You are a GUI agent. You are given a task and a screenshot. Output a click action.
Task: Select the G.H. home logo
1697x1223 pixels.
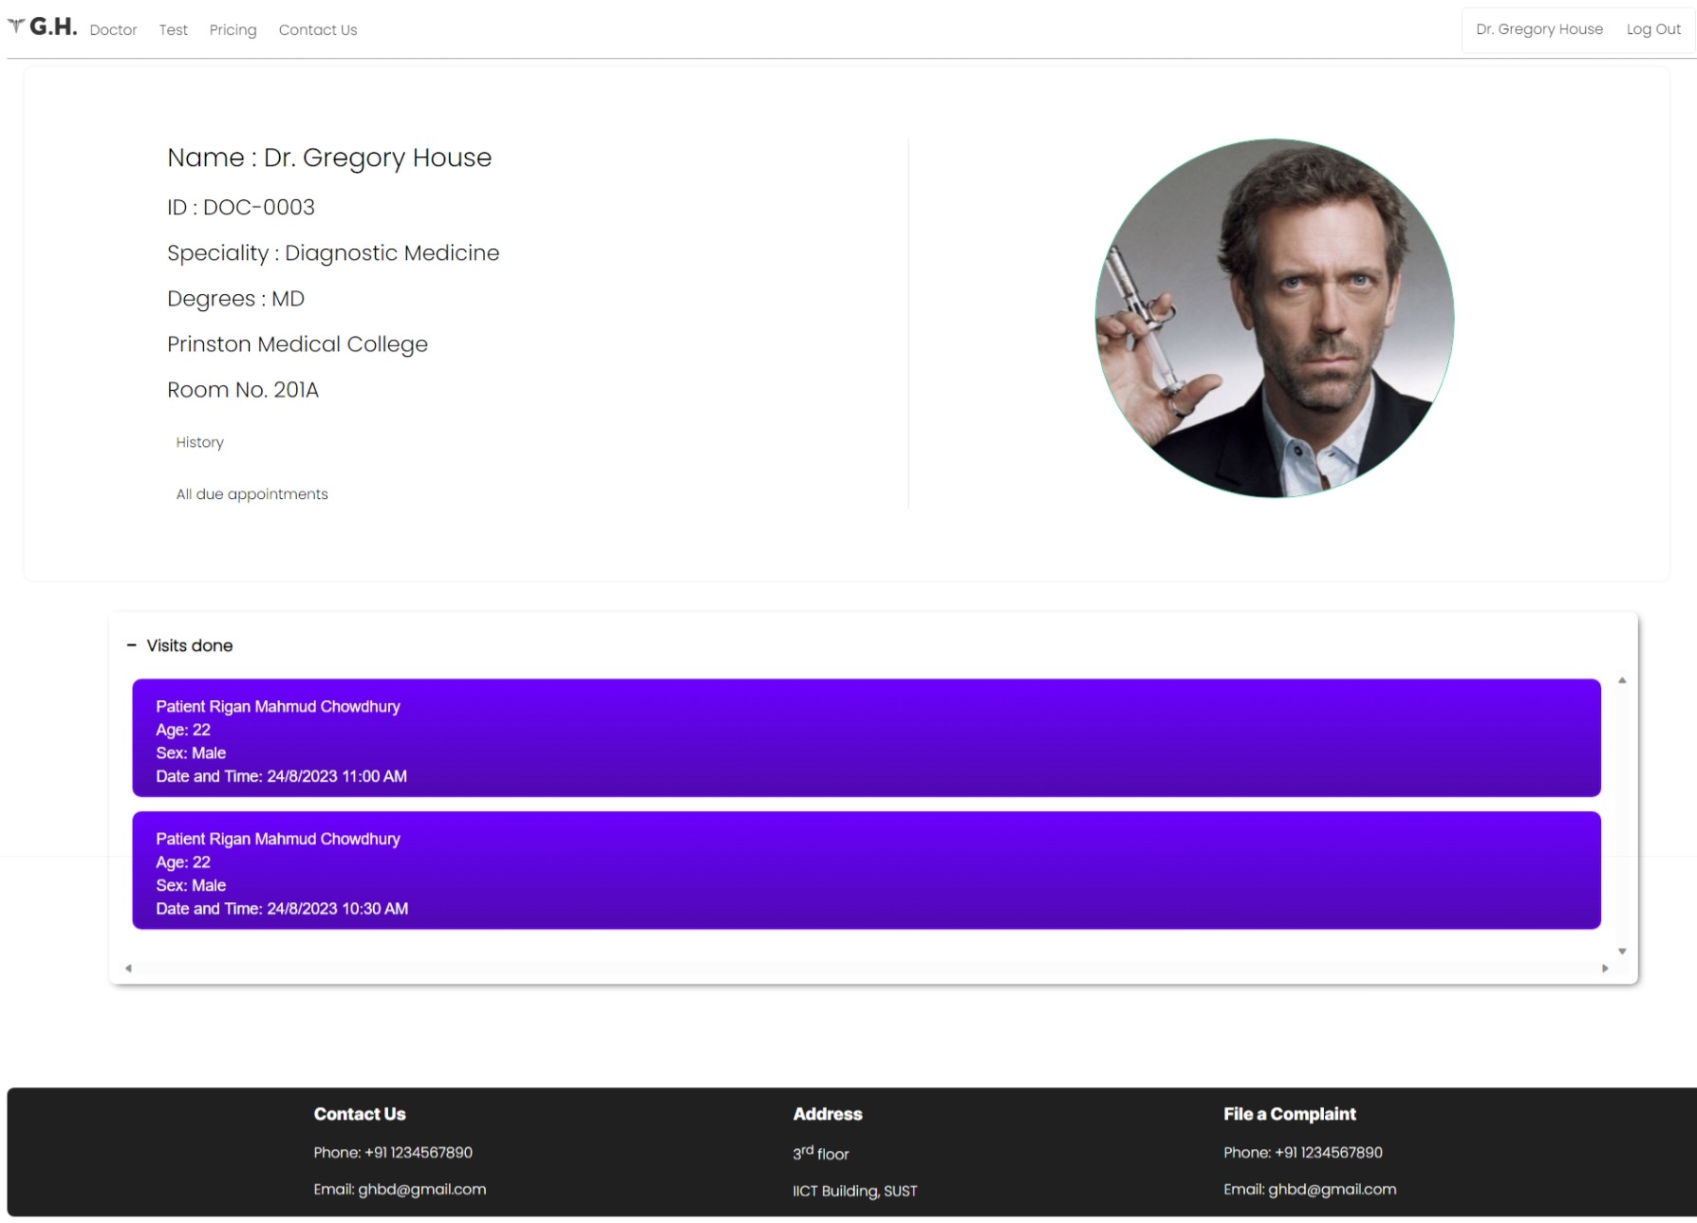tap(52, 28)
